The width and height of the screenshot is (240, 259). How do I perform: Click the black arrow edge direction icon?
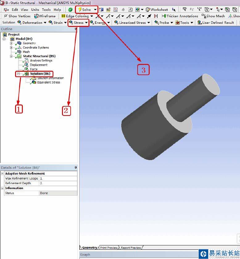(x=149, y=16)
